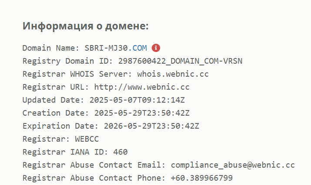
Task: Click the Registry Domain ID value 2987600422_DOMAIN_COM-VRSN
Action: click(x=180, y=61)
